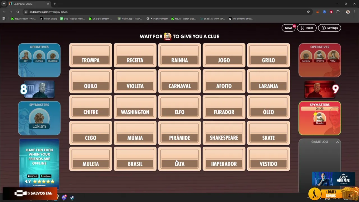Bookmark this page with the star icon

pyautogui.click(x=308, y=12)
